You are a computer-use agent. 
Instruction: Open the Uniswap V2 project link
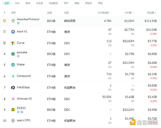(x=24, y=98)
